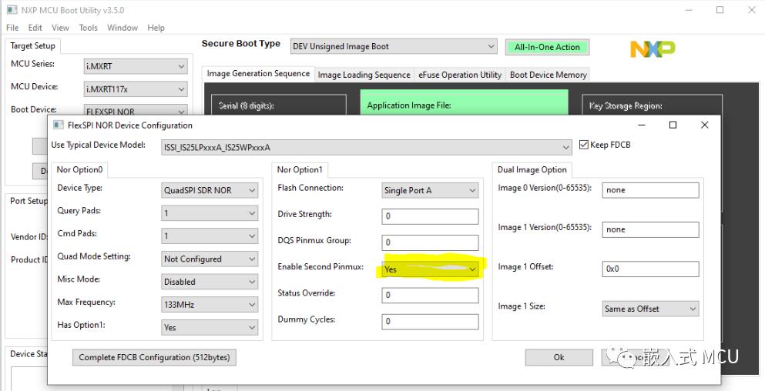The height and width of the screenshot is (391, 765).
Task: Click the Image 1 Offset input field
Action: [x=650, y=269]
